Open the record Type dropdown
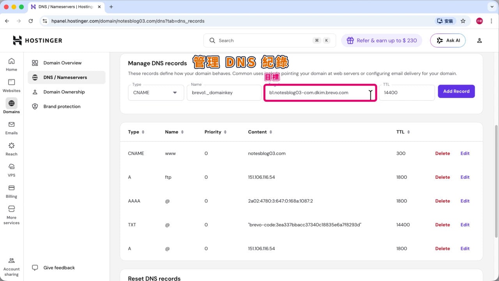This screenshot has width=499, height=281. click(156, 92)
